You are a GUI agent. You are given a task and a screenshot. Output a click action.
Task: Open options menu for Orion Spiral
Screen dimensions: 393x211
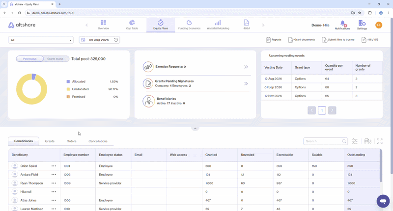coord(54,166)
